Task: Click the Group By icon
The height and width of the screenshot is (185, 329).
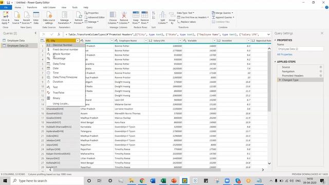Action: 172,15
